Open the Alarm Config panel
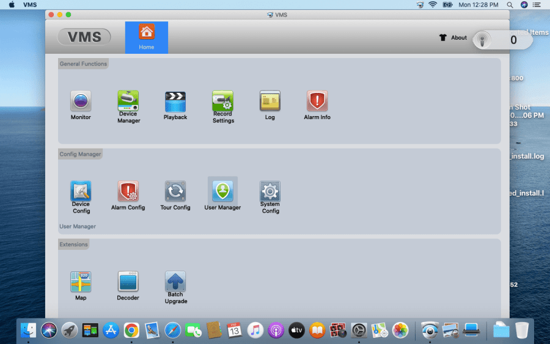Viewport: 550px width, 344px height. coord(128,192)
